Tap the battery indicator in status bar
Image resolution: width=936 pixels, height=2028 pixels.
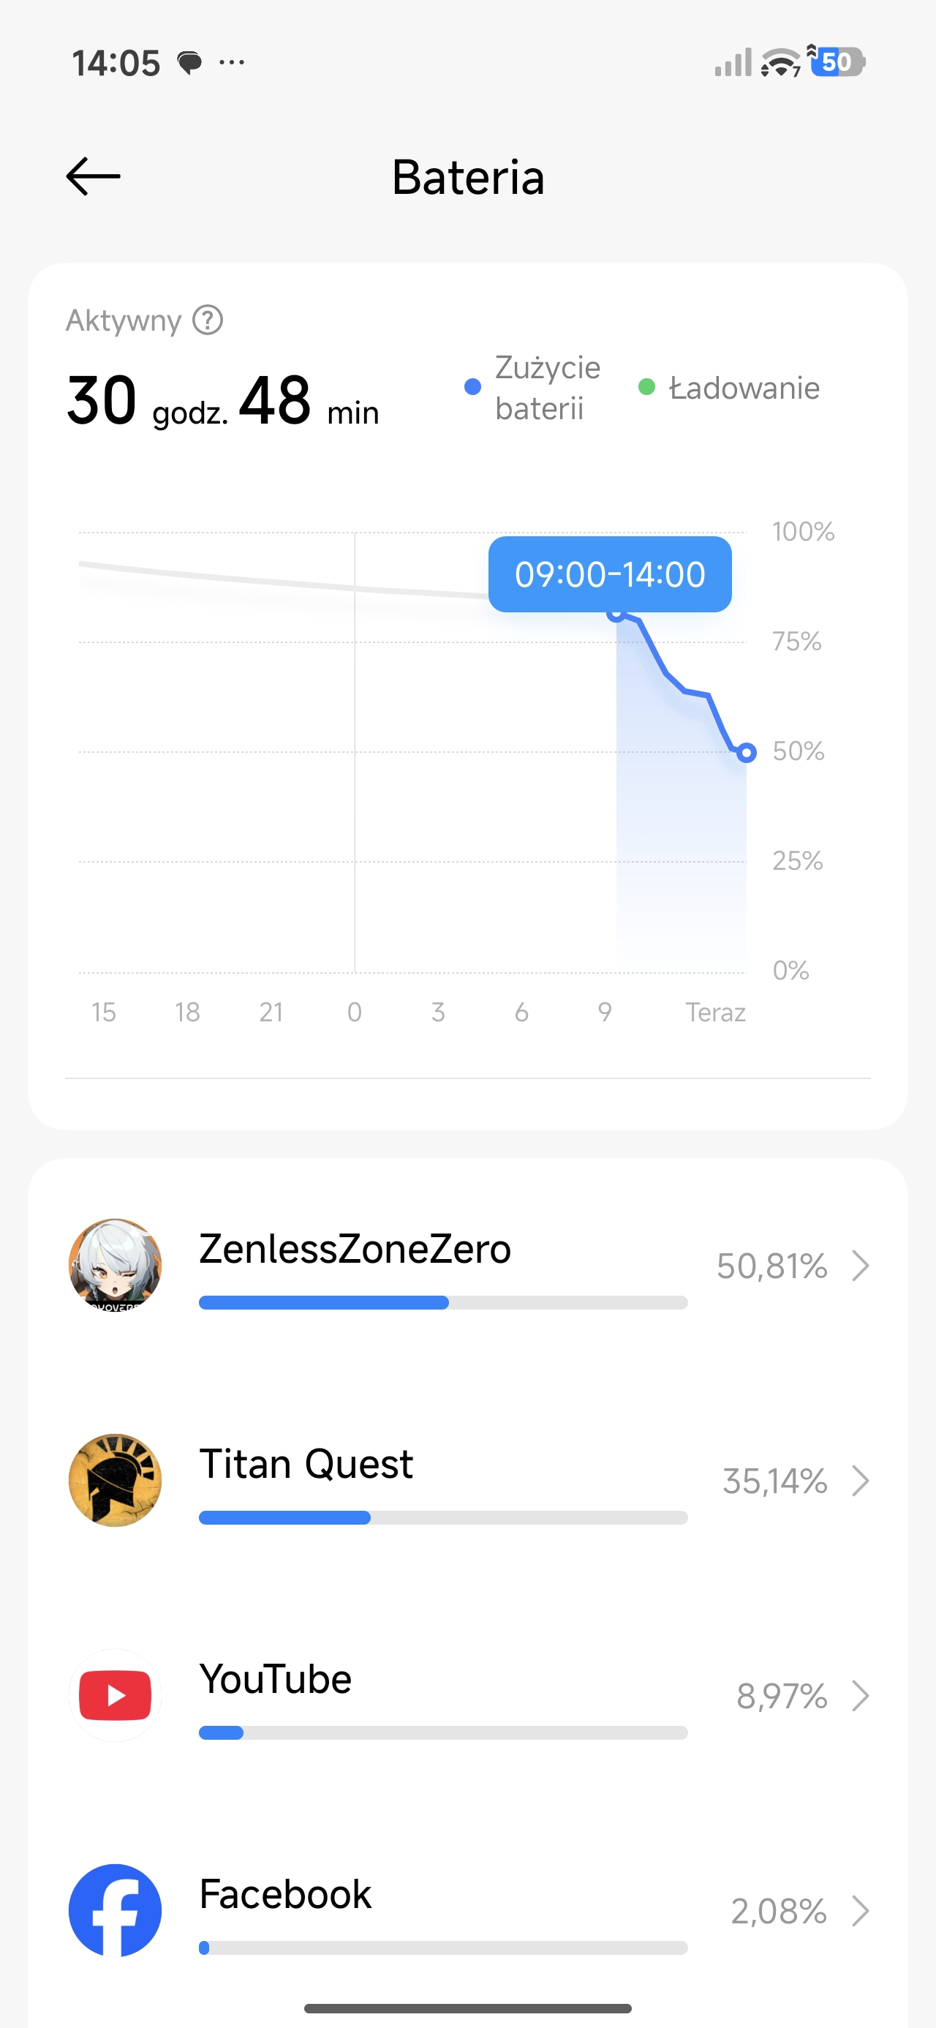click(839, 62)
